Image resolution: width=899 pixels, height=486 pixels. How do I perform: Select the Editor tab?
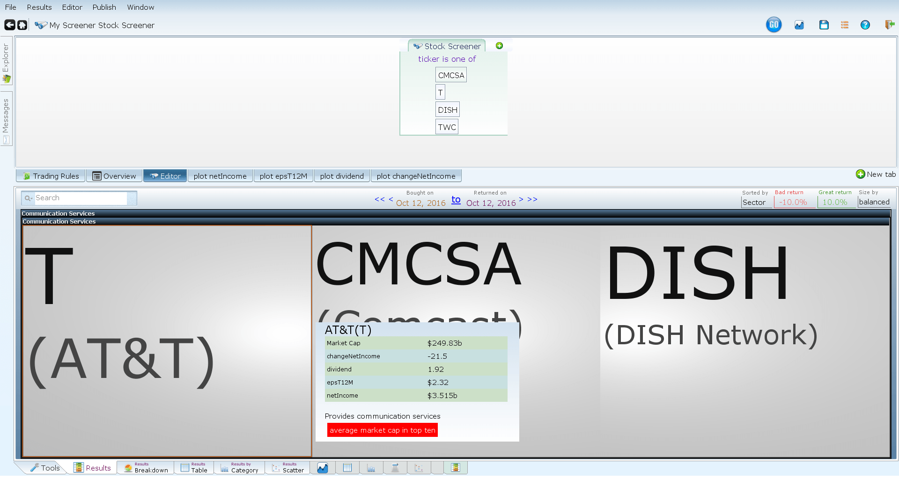click(165, 176)
